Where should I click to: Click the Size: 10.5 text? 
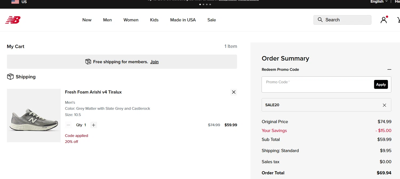click(x=73, y=115)
